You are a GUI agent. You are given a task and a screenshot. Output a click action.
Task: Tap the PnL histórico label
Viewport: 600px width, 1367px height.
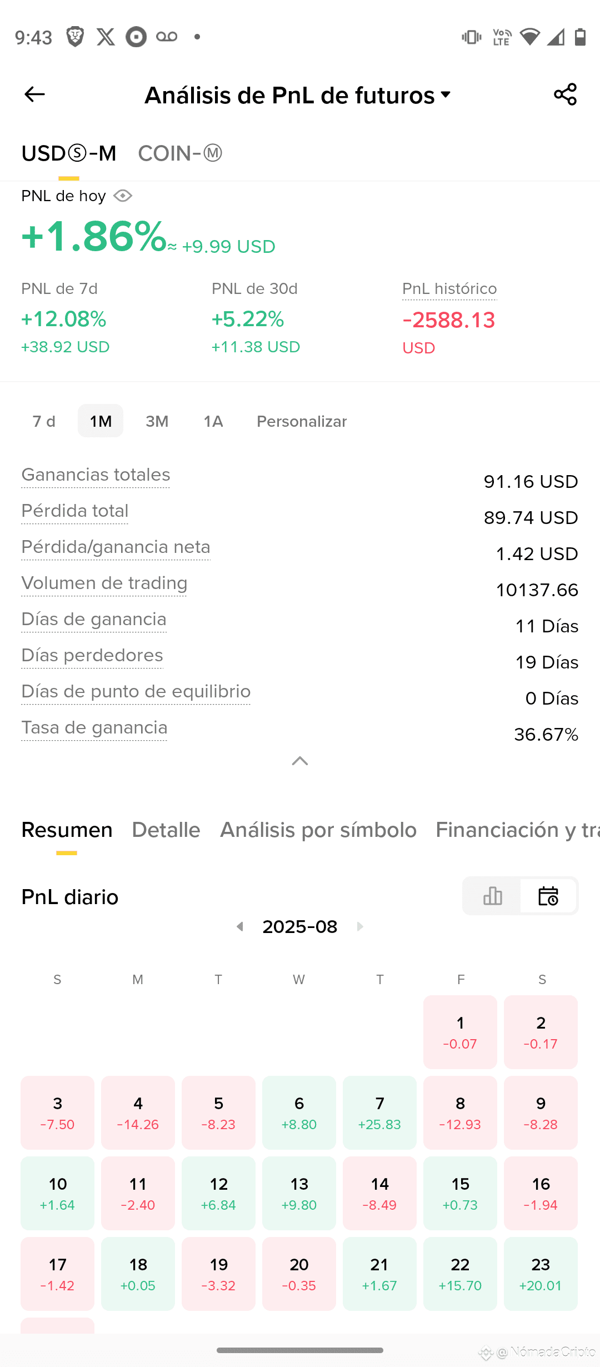(x=449, y=288)
